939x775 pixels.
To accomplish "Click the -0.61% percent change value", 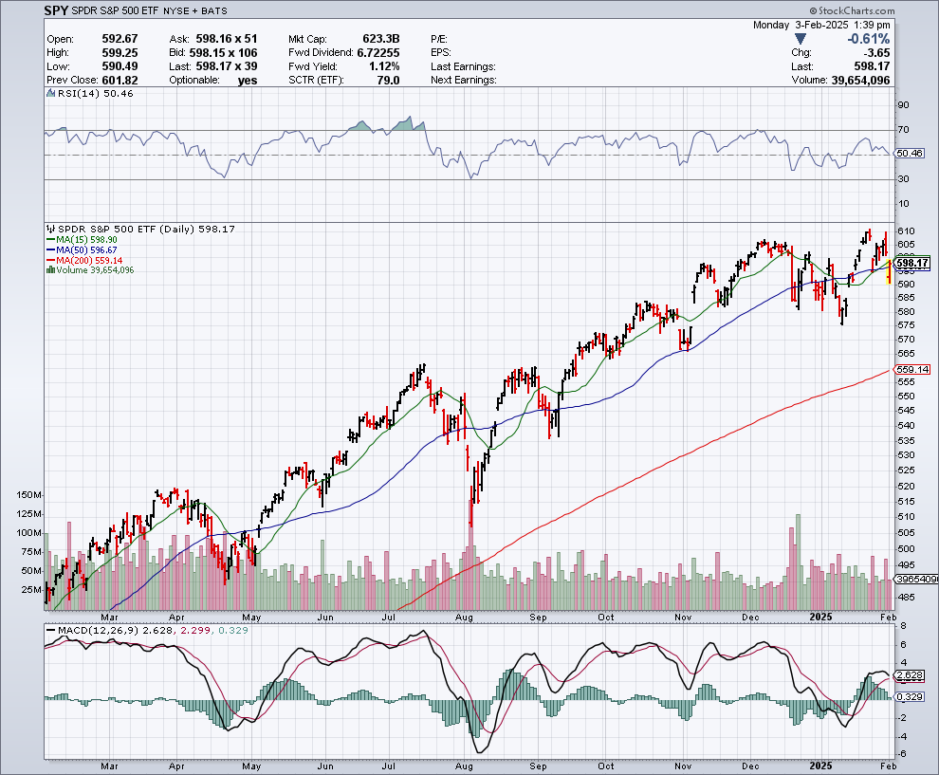I will click(x=868, y=39).
